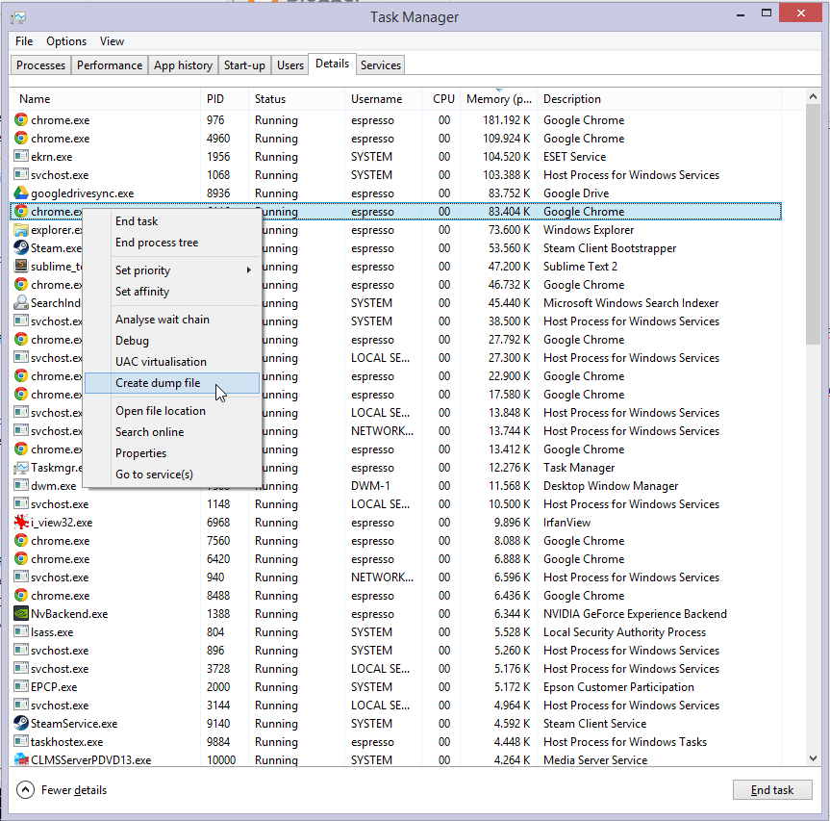Click the googledrivesync.exe Google Drive icon
Screen dimensions: 830x821
pos(21,193)
